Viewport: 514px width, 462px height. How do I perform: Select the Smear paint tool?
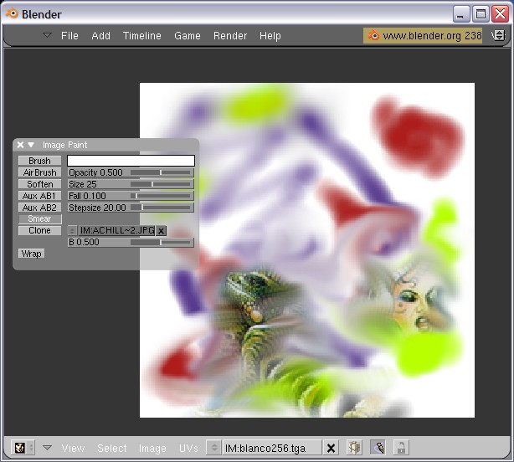(x=39, y=219)
